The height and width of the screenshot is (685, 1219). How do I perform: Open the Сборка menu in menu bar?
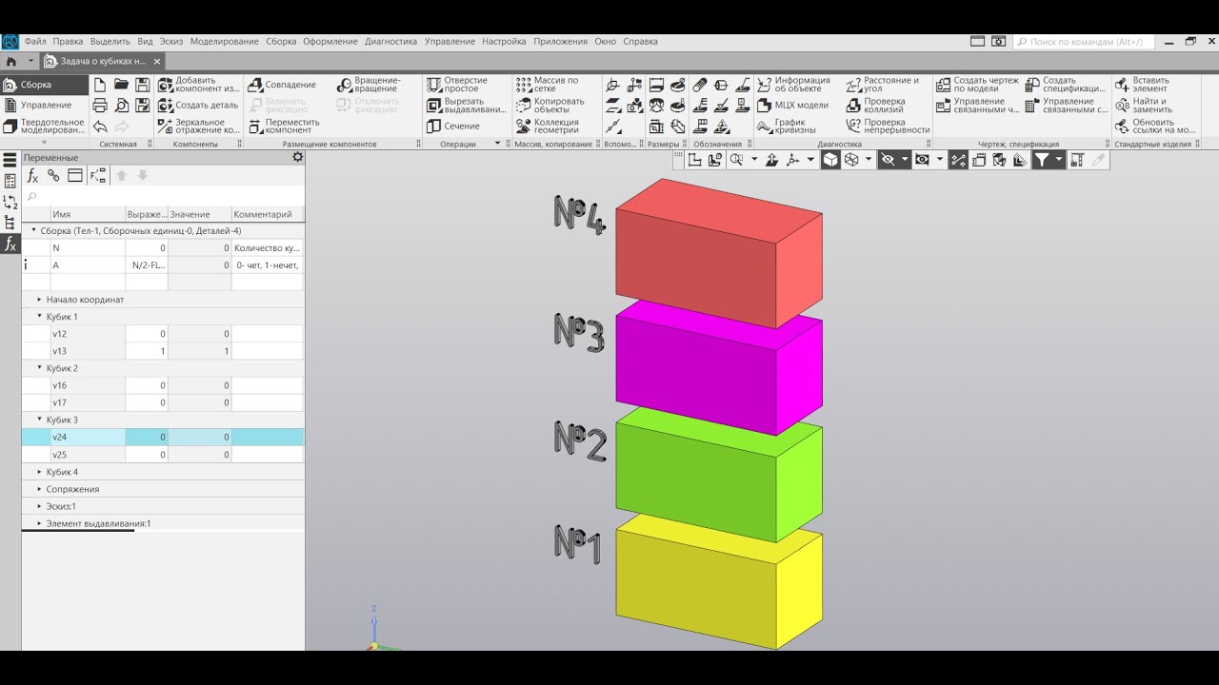coord(281,42)
